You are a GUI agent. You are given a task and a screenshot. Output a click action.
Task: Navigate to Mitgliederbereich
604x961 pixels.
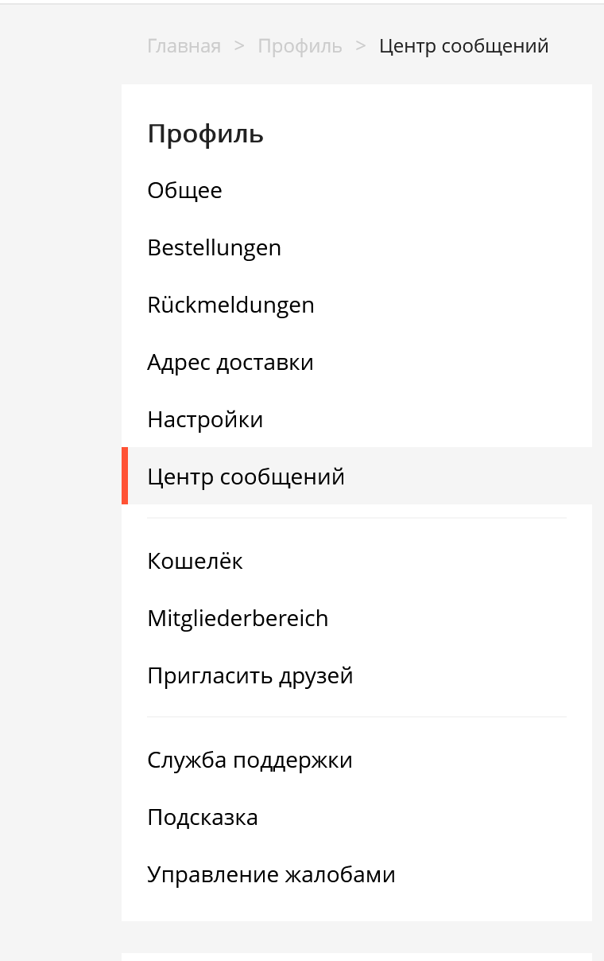[238, 619]
